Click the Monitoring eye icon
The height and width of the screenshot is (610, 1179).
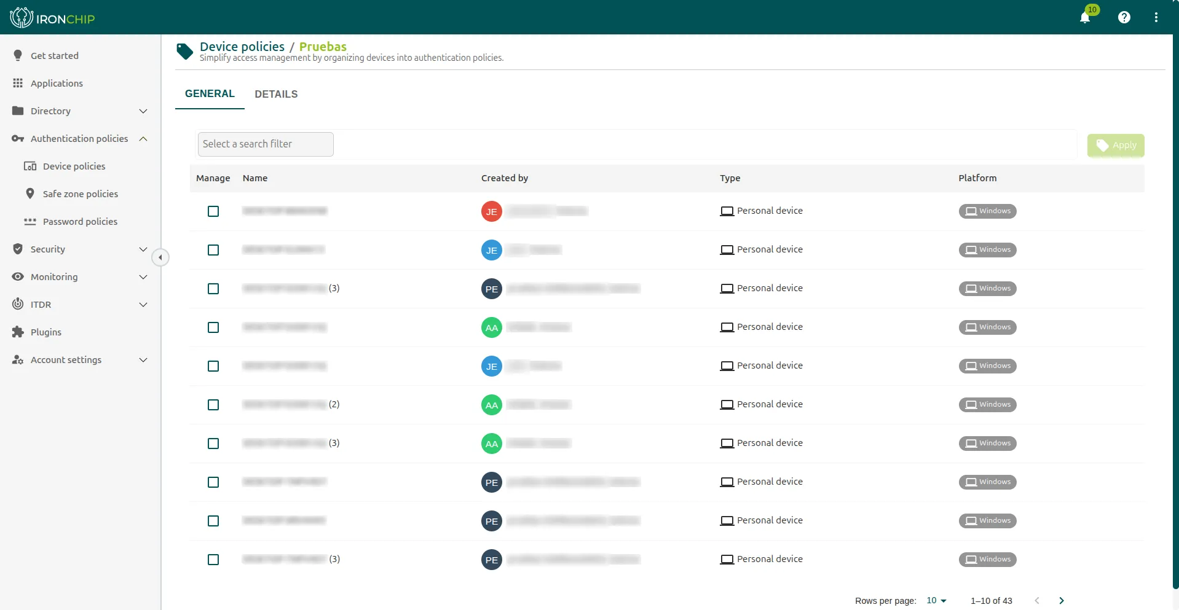coord(18,276)
